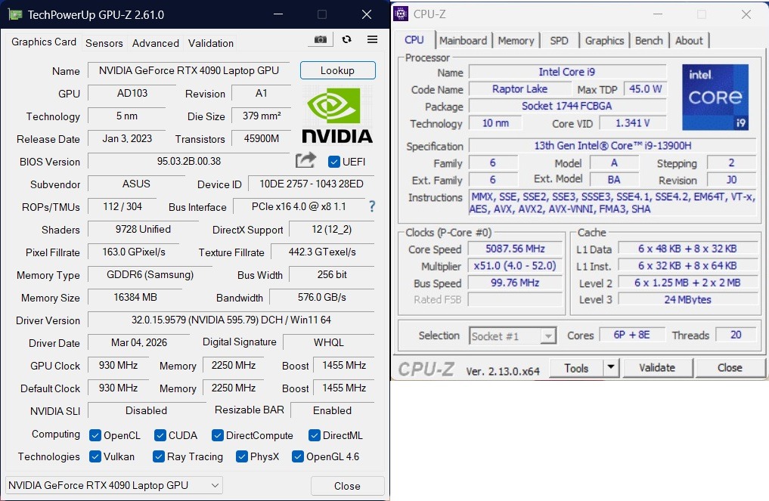Click the Bus Speed value 99.76 MHz
The image size is (769, 501).
tap(515, 283)
